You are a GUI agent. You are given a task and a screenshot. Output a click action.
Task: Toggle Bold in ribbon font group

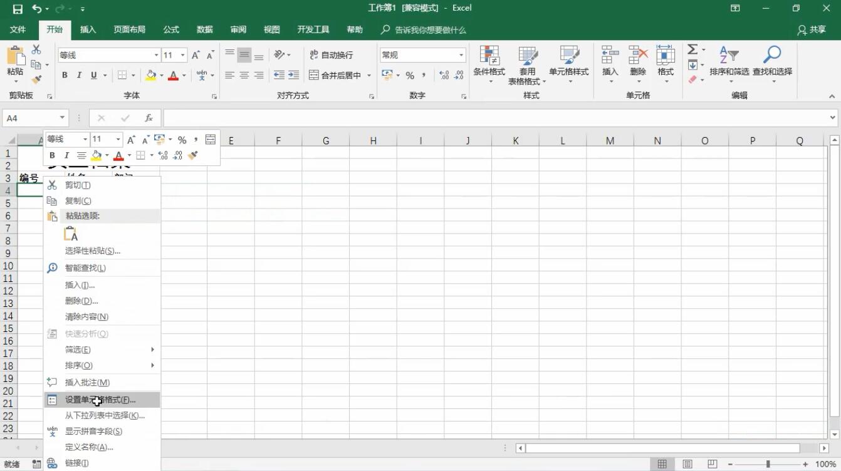(65, 75)
